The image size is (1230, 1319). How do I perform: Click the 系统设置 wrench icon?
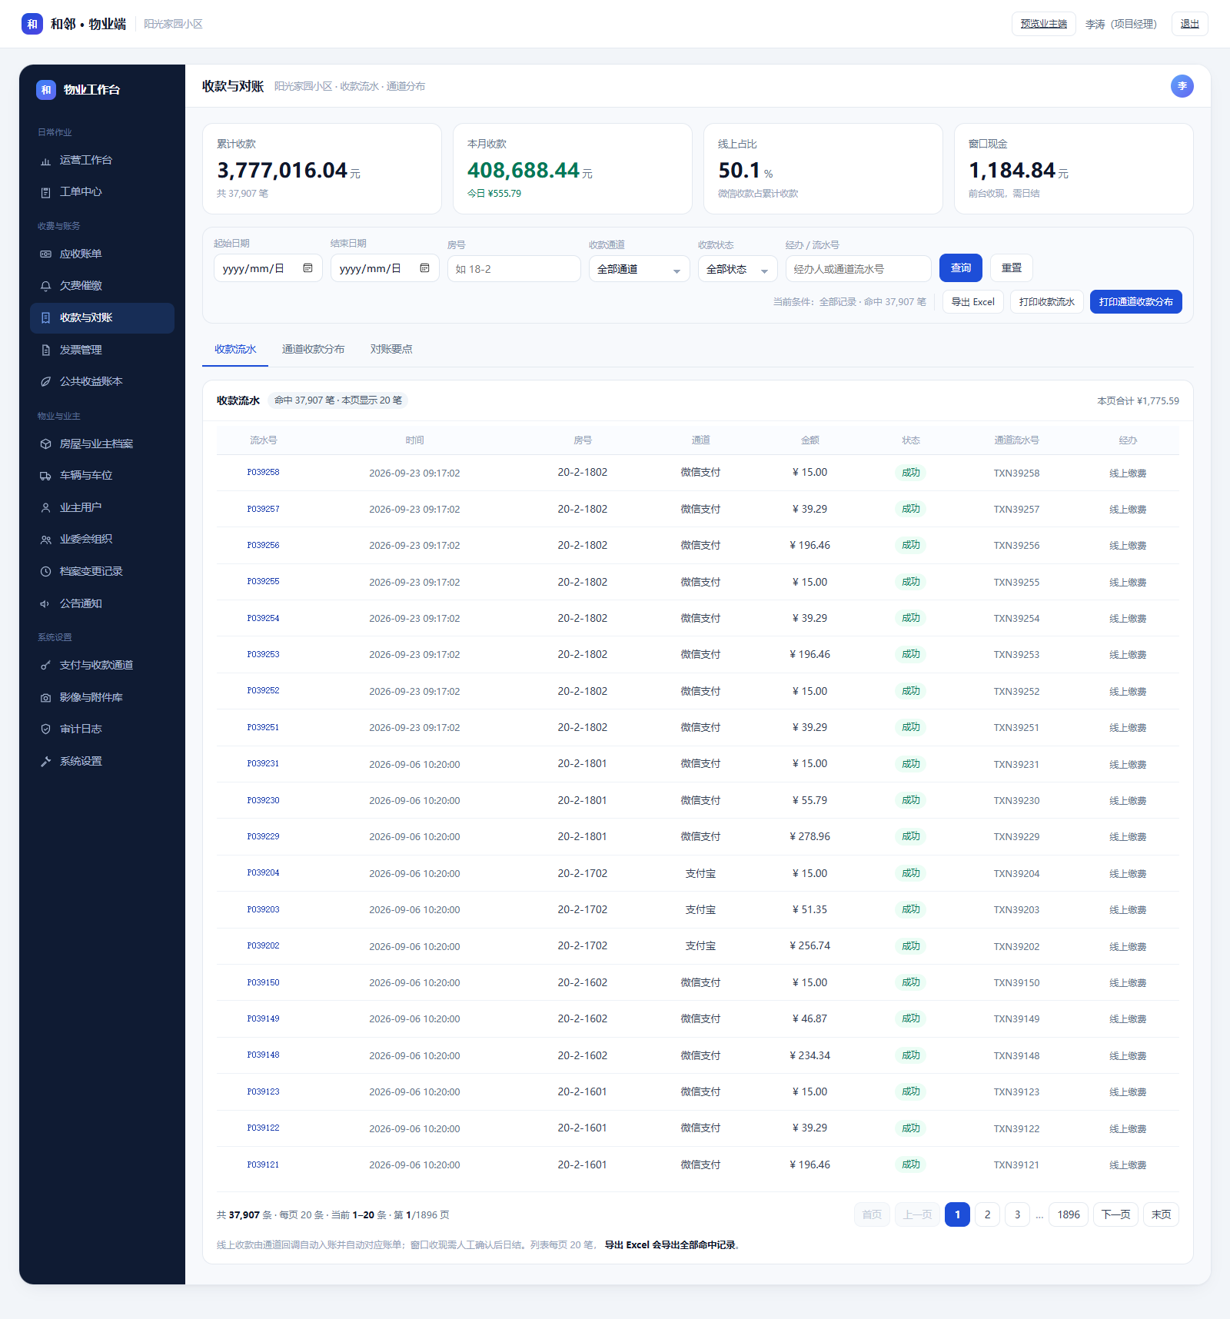click(x=45, y=762)
